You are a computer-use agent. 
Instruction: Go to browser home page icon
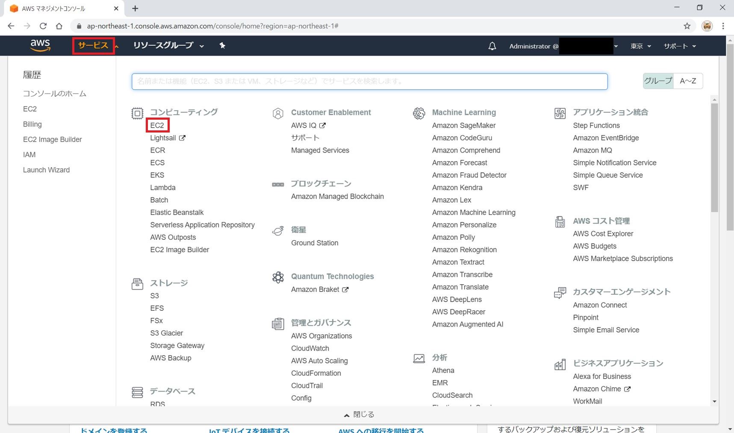pyautogui.click(x=59, y=26)
